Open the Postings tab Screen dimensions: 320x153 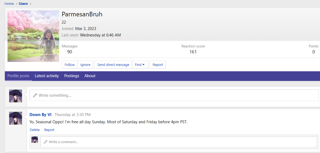[x=71, y=76]
